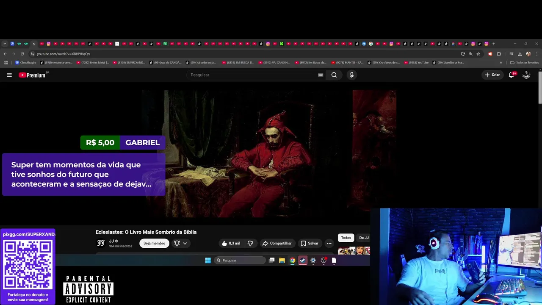Image resolution: width=542 pixels, height=305 pixels.
Task: Click the video title Eclesiastes
Action: pyautogui.click(x=146, y=232)
